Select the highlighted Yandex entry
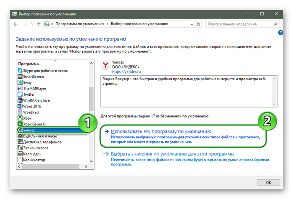The image size is (293, 199). point(29,130)
